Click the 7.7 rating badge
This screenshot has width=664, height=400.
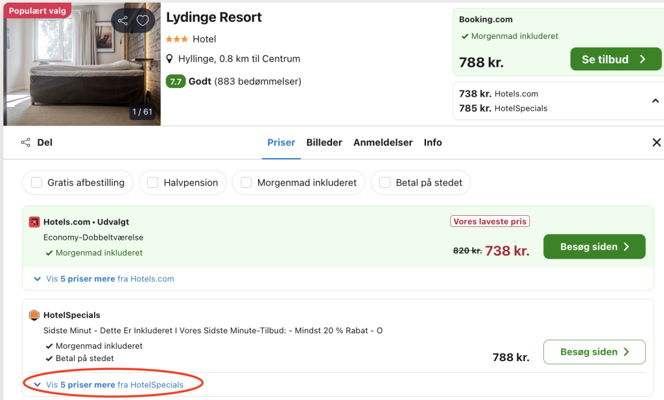[x=176, y=82]
